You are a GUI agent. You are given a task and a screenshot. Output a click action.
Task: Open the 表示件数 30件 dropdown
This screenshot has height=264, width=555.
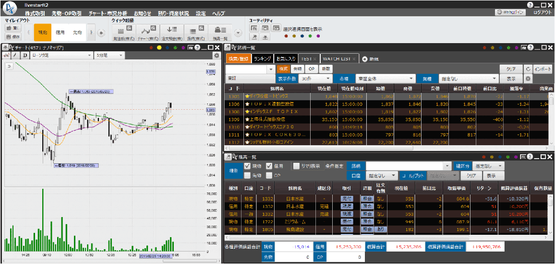pyautogui.click(x=315, y=79)
